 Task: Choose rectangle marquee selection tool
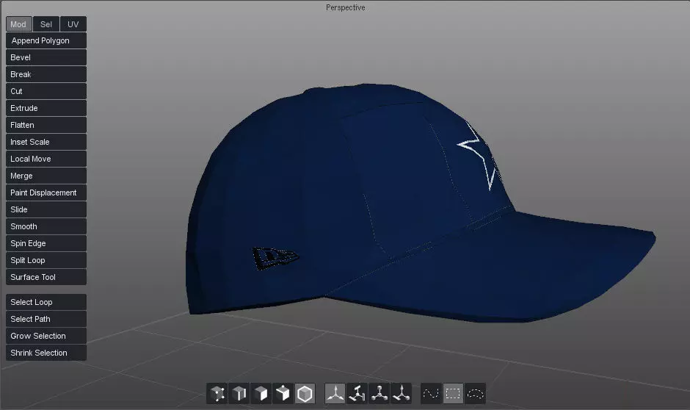point(453,393)
